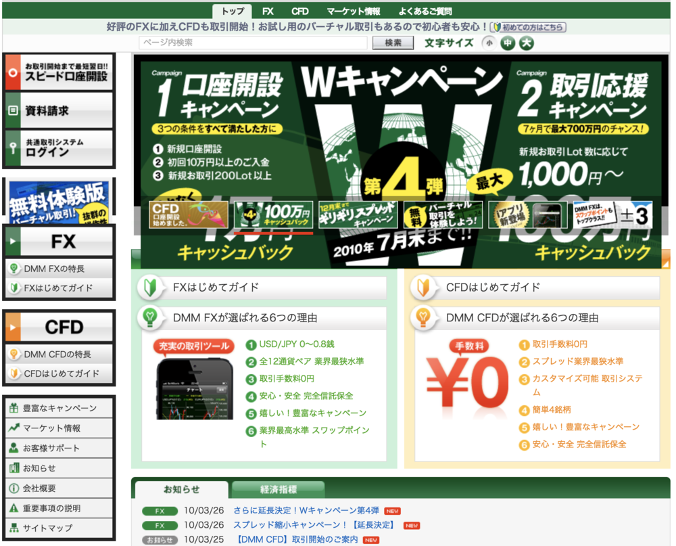This screenshot has height=546, width=676.
Task: Click the green lightbulb DMM FX reasons icon
Action: (150, 318)
